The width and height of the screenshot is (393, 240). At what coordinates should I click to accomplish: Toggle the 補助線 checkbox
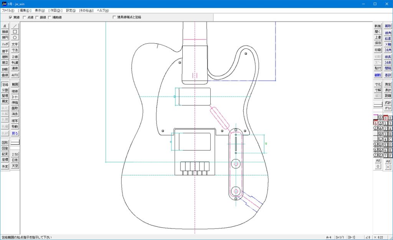click(x=50, y=17)
